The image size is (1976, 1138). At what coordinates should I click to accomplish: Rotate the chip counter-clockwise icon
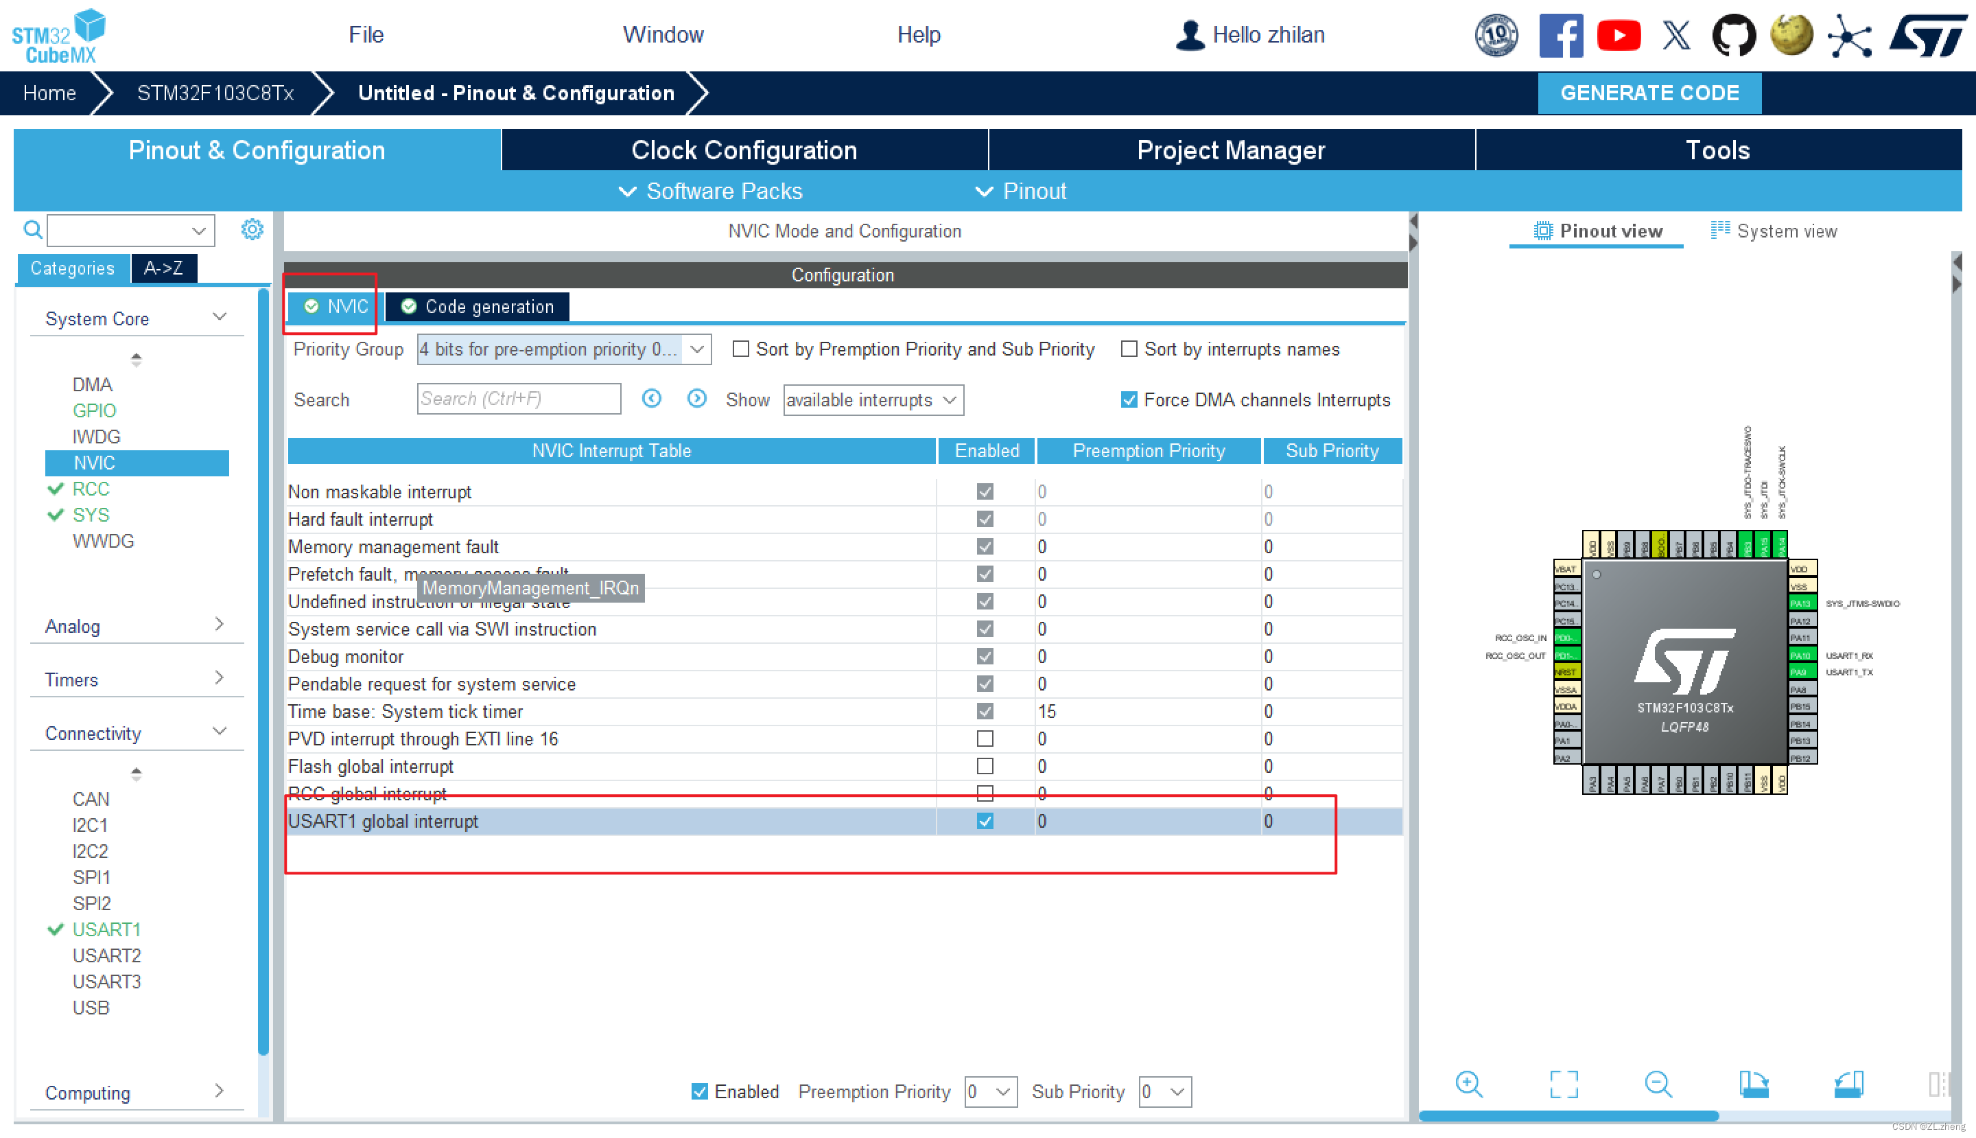[x=1848, y=1084]
